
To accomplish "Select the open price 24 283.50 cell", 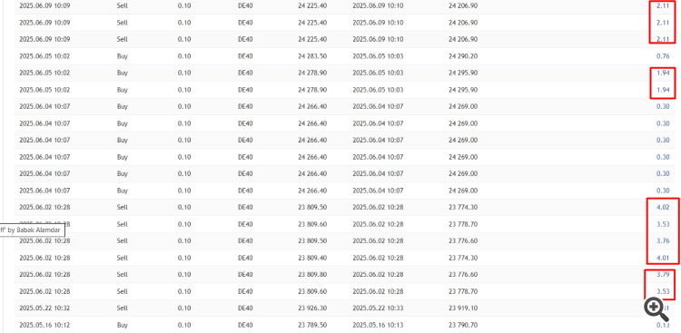I will point(312,56).
